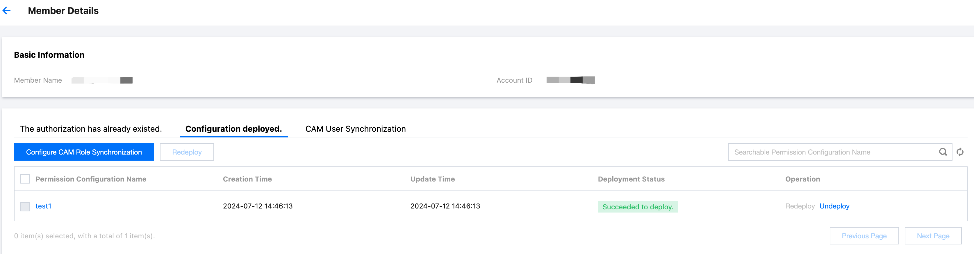974x254 pixels.
Task: Click the Deployment Status column header
Action: [x=631, y=179]
